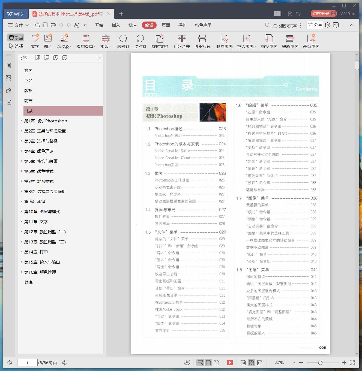
Task: Rotate page counterclockwise (逆时针)
Action: 140,41
